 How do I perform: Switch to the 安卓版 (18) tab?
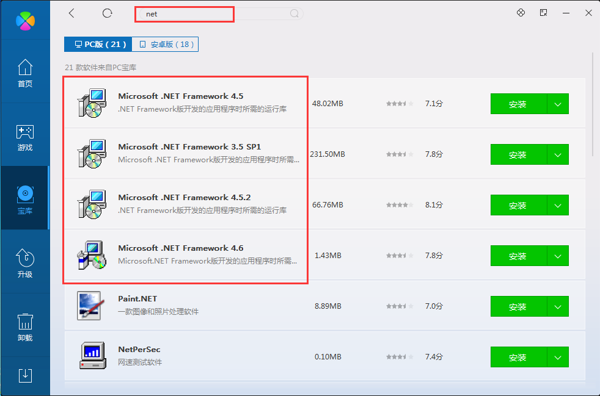coord(165,44)
